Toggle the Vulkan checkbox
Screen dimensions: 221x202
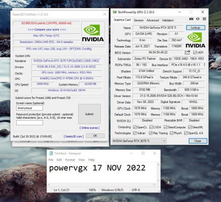pyautogui.click(x=135, y=133)
